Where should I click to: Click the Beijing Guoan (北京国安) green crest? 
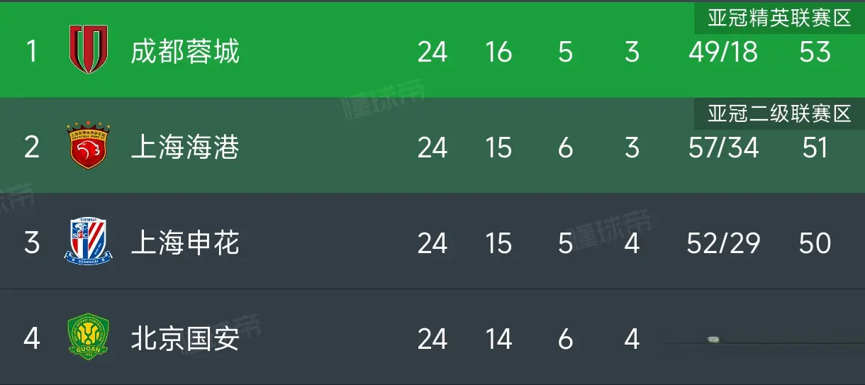(x=89, y=337)
